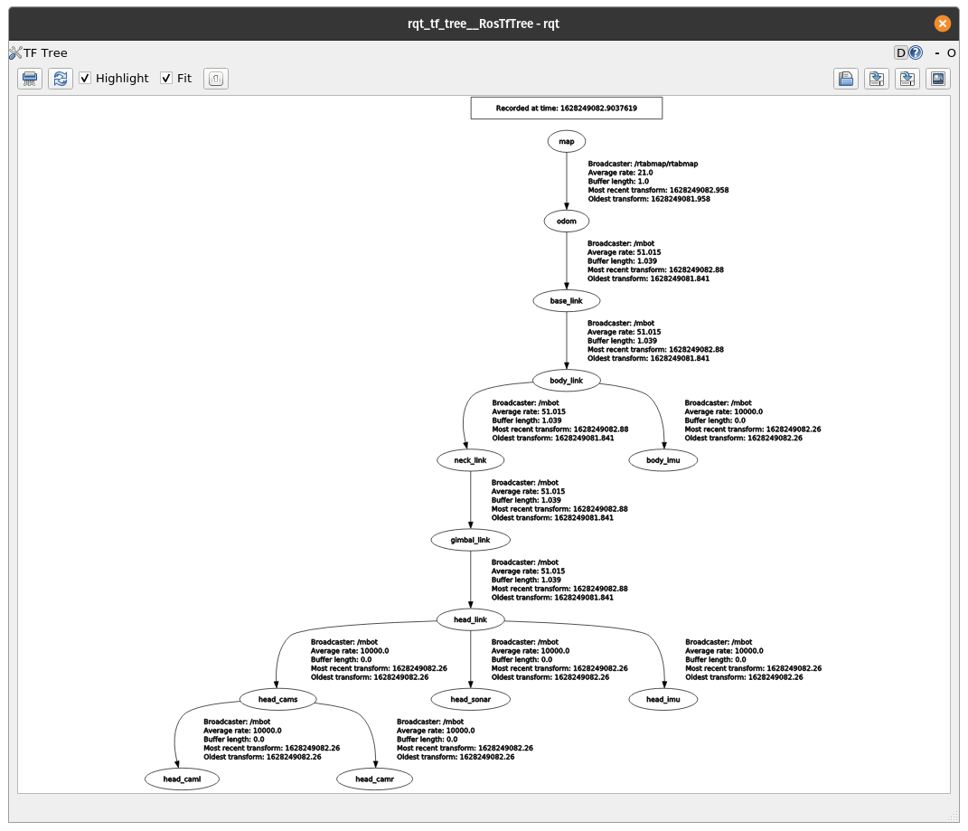Click the fit-in-view page icon button
This screenshot has width=968, height=831.
[216, 79]
